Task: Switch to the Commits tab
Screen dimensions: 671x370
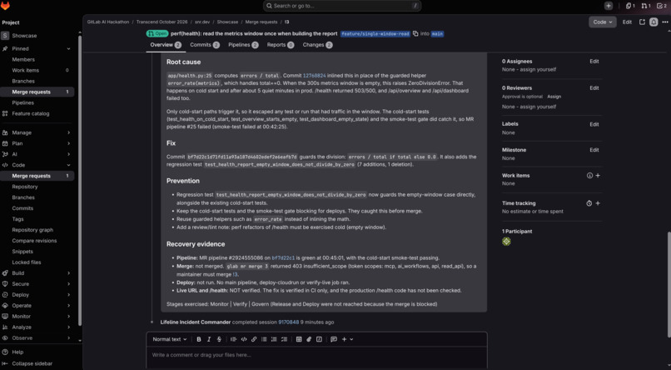Action: click(x=205, y=45)
